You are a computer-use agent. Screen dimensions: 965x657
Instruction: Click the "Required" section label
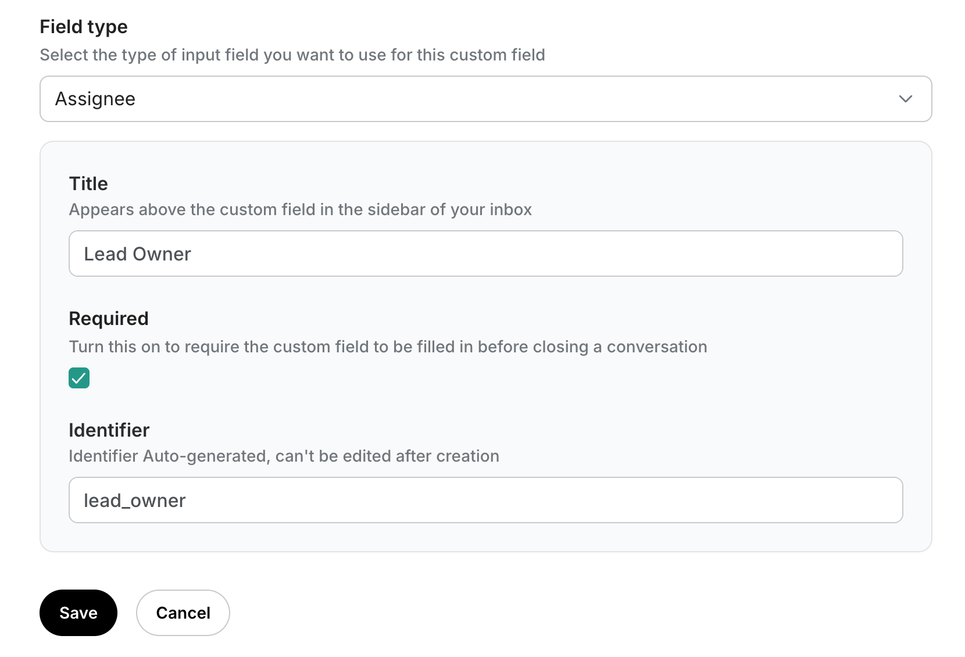pos(109,319)
